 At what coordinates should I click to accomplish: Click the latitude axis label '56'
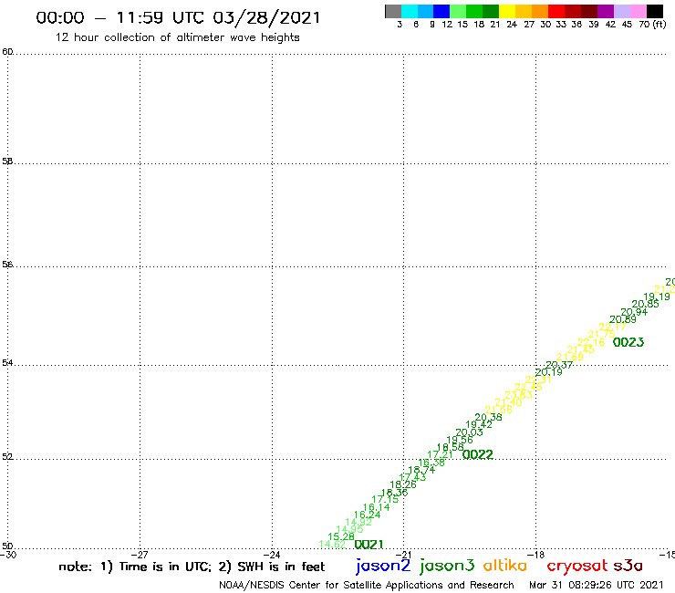click(7, 265)
